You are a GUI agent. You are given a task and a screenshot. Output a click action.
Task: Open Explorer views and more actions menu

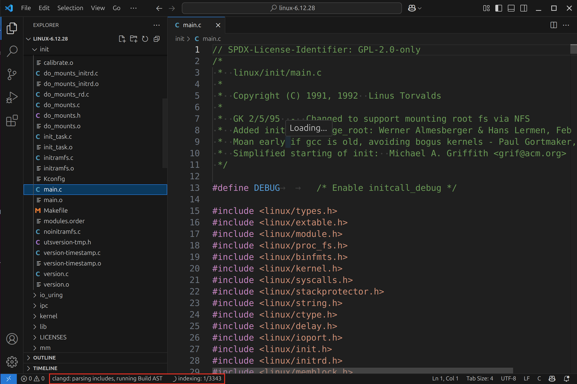(x=156, y=25)
